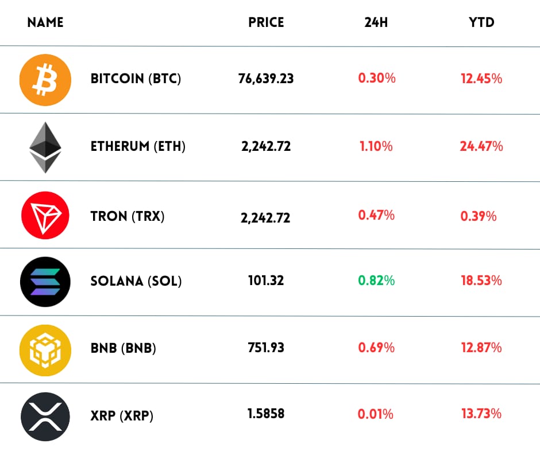Viewport: 540px width, 452px height.
Task: Click Ethereum's 24.47% YTD value
Action: pos(481,146)
